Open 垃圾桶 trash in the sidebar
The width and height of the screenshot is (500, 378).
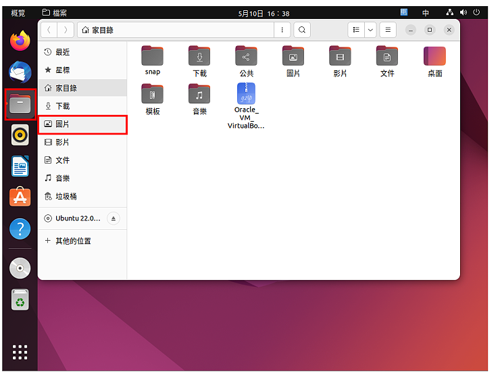[x=82, y=196]
